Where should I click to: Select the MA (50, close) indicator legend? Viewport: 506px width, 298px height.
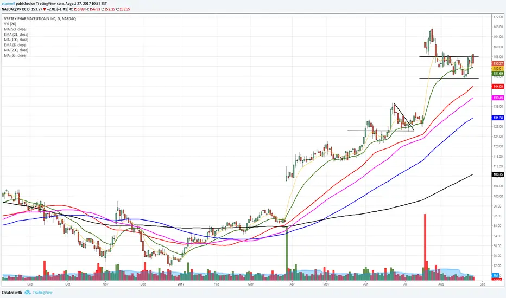[15, 29]
